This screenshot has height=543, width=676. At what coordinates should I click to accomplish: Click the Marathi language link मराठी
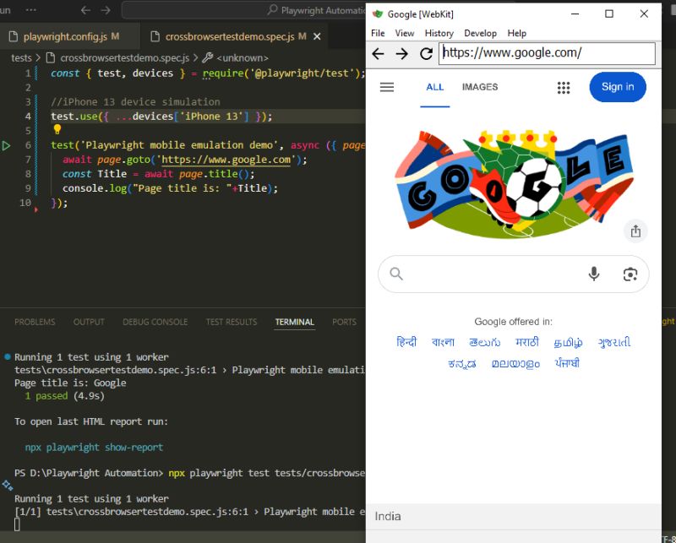[526, 342]
